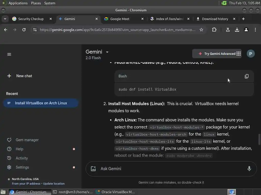Click the Ask Gemini input field
The image size is (261, 195).
(172, 169)
